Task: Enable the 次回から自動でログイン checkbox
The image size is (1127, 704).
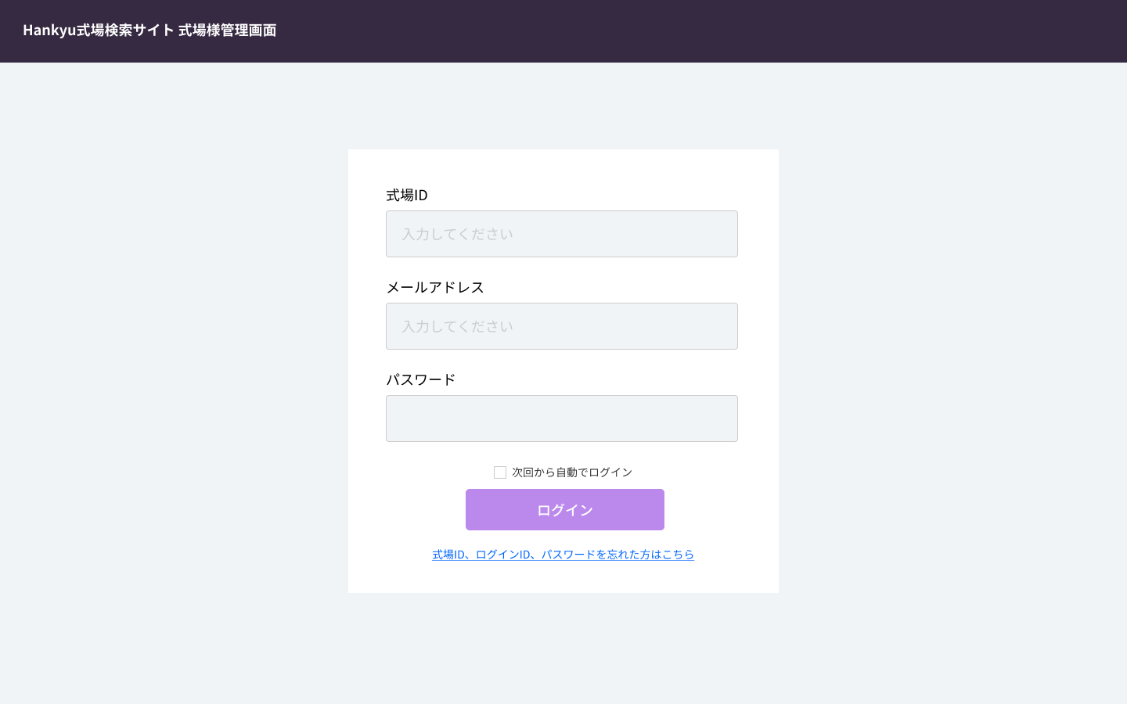Action: tap(500, 472)
